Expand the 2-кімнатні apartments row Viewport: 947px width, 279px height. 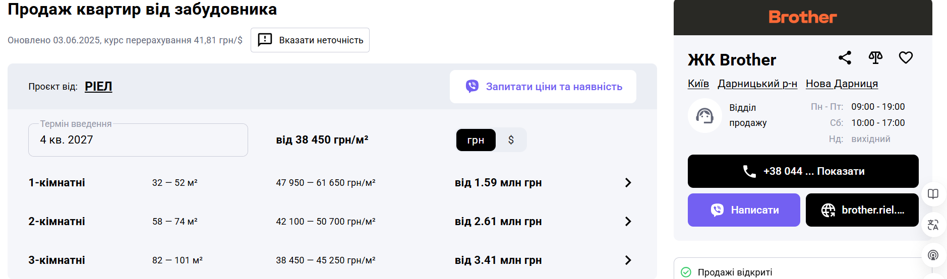coord(628,222)
